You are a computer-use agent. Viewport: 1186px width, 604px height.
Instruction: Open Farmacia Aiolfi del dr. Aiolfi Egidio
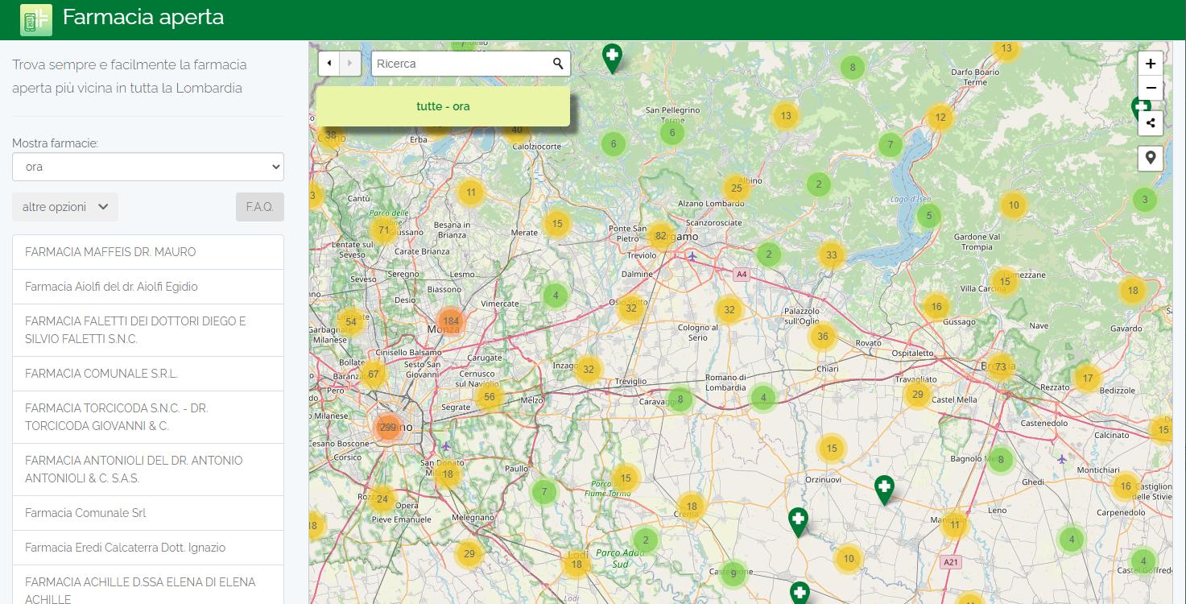tap(148, 287)
